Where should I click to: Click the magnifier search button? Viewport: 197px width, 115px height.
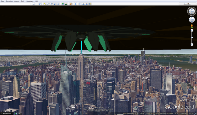tap(34, 4)
